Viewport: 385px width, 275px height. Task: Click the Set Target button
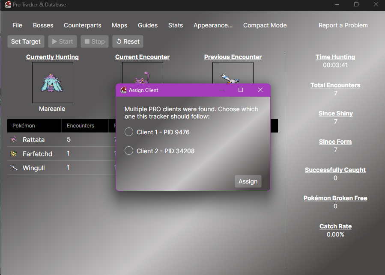click(x=26, y=41)
